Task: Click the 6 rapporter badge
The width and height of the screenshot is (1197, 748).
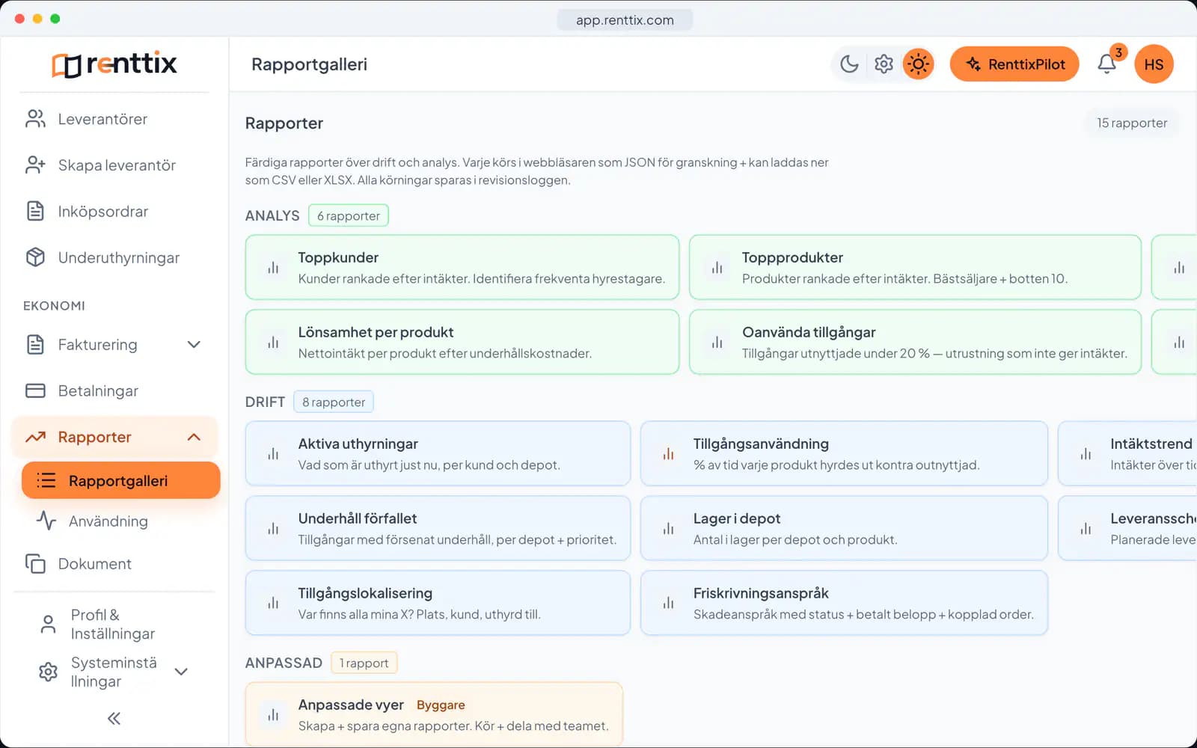Action: pos(348,215)
